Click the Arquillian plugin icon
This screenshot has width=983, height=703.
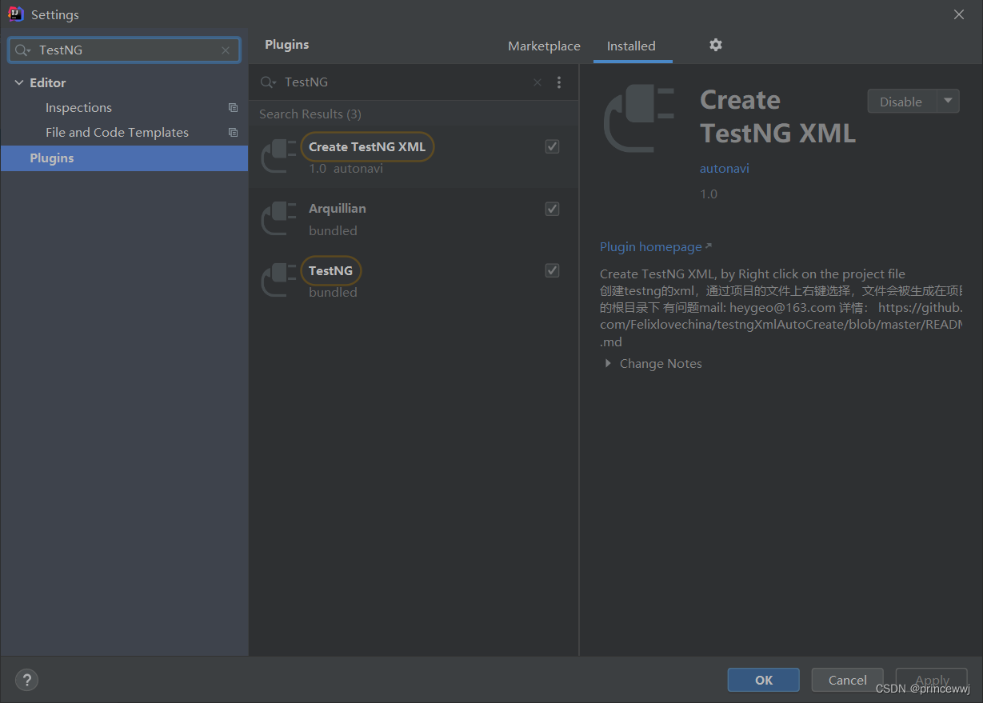[x=279, y=218]
